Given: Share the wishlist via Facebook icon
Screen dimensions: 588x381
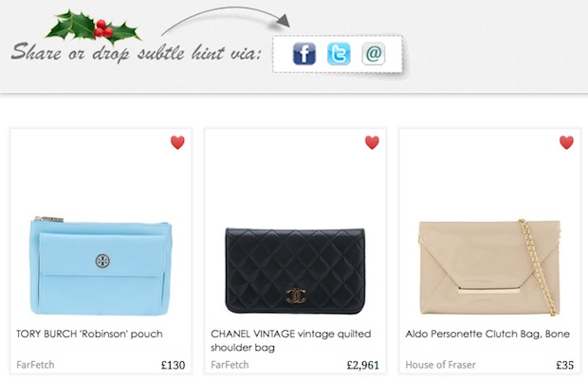Looking at the screenshot, I should pos(304,54).
